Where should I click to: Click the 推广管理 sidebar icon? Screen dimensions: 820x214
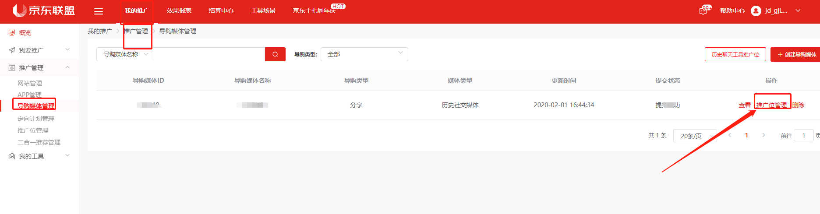pos(12,68)
